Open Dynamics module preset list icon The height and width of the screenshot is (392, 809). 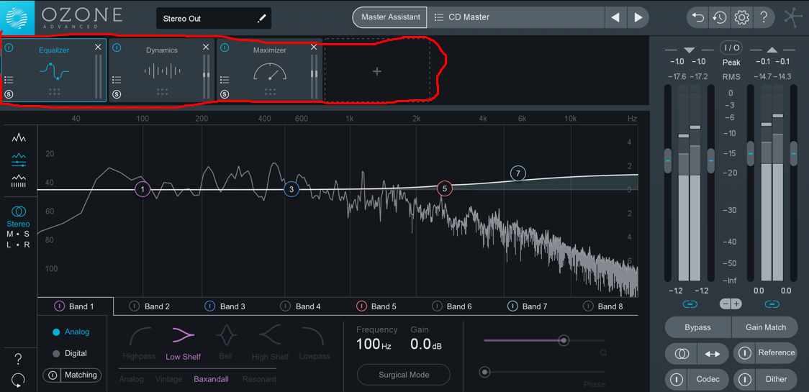[x=116, y=80]
